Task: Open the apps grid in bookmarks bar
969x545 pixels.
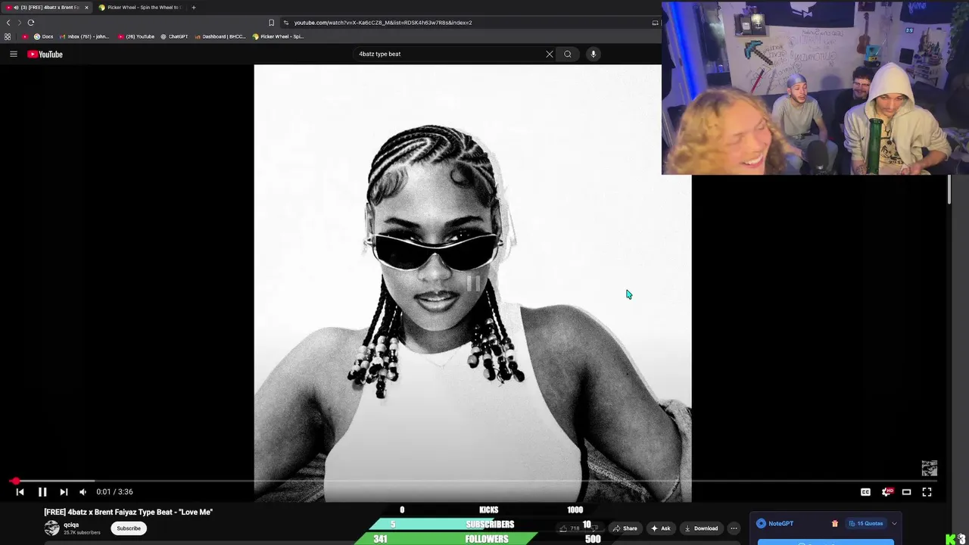Action: coord(8,36)
